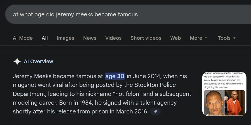251x125 pixels.
Task: Go to the News tab
Action: click(90, 38)
